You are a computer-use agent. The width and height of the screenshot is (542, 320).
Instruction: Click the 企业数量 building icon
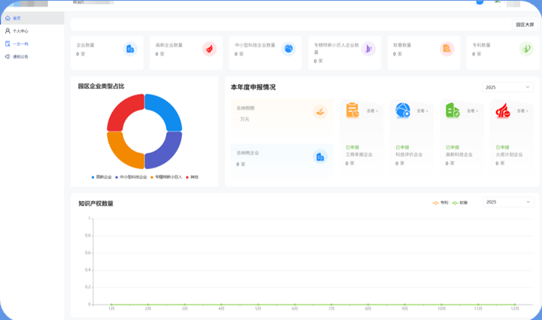[x=130, y=49]
